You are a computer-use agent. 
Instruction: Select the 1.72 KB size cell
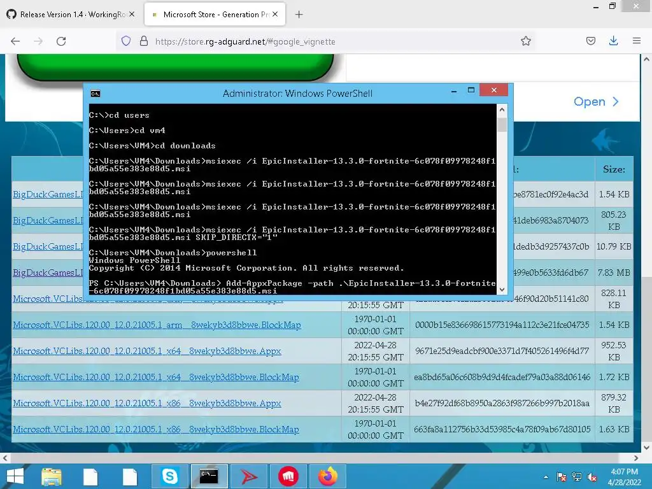614,377
